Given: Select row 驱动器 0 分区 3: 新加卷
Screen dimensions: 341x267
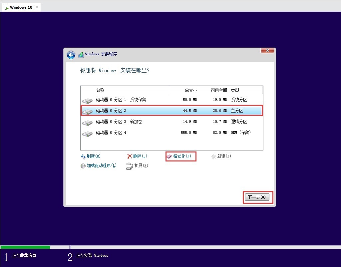Looking at the screenshot, I should [x=172, y=122].
